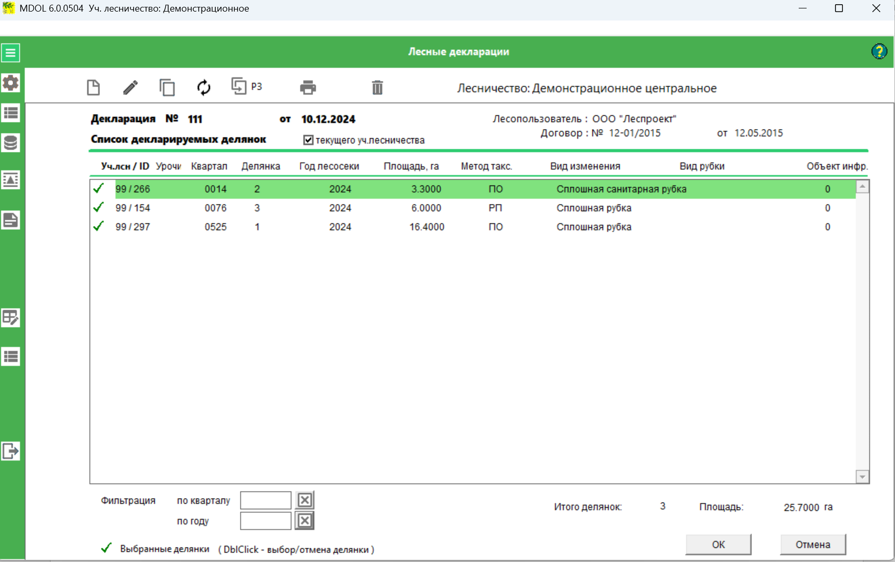Click the refresh arrows icon
The image size is (895, 562).
click(204, 87)
